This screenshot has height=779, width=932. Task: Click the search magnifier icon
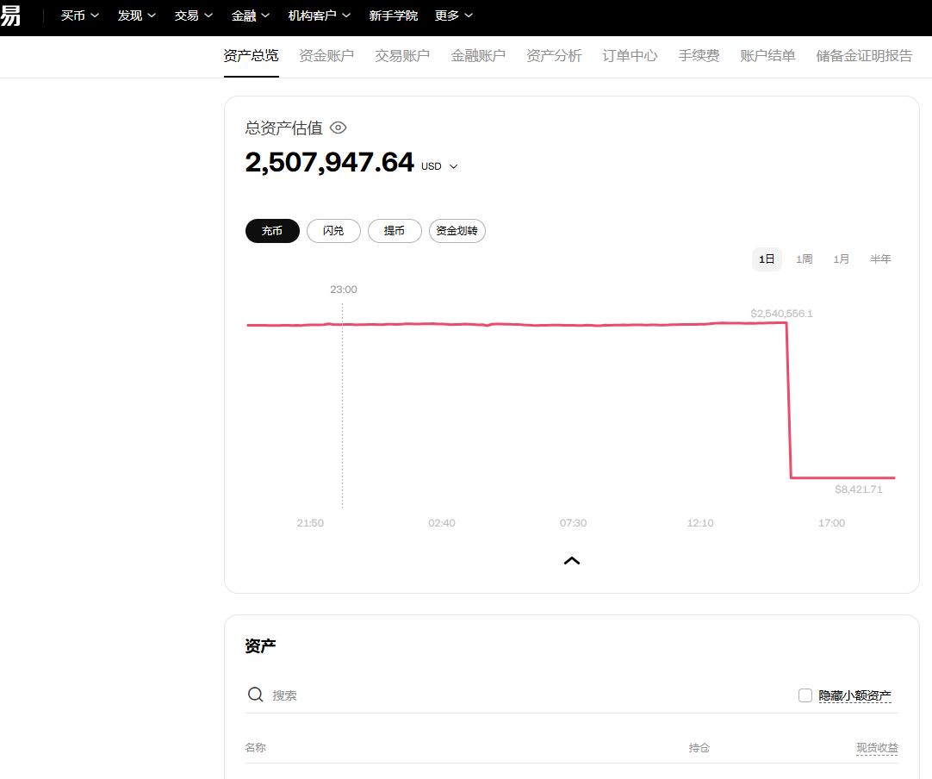255,695
